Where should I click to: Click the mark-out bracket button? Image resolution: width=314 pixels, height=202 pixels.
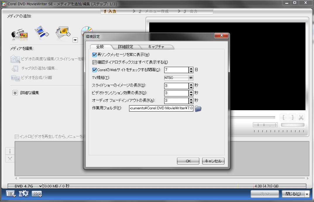coord(292,117)
